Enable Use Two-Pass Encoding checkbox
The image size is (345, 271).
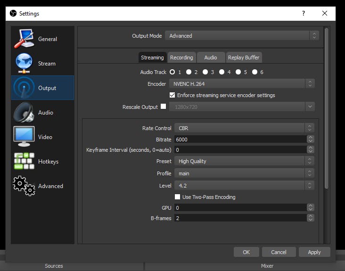(x=178, y=197)
